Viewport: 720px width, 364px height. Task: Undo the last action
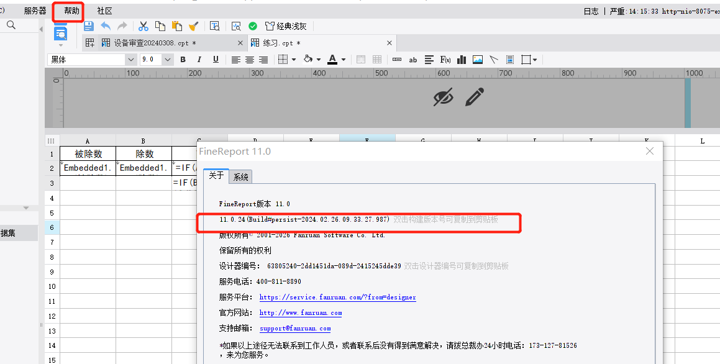click(x=106, y=26)
